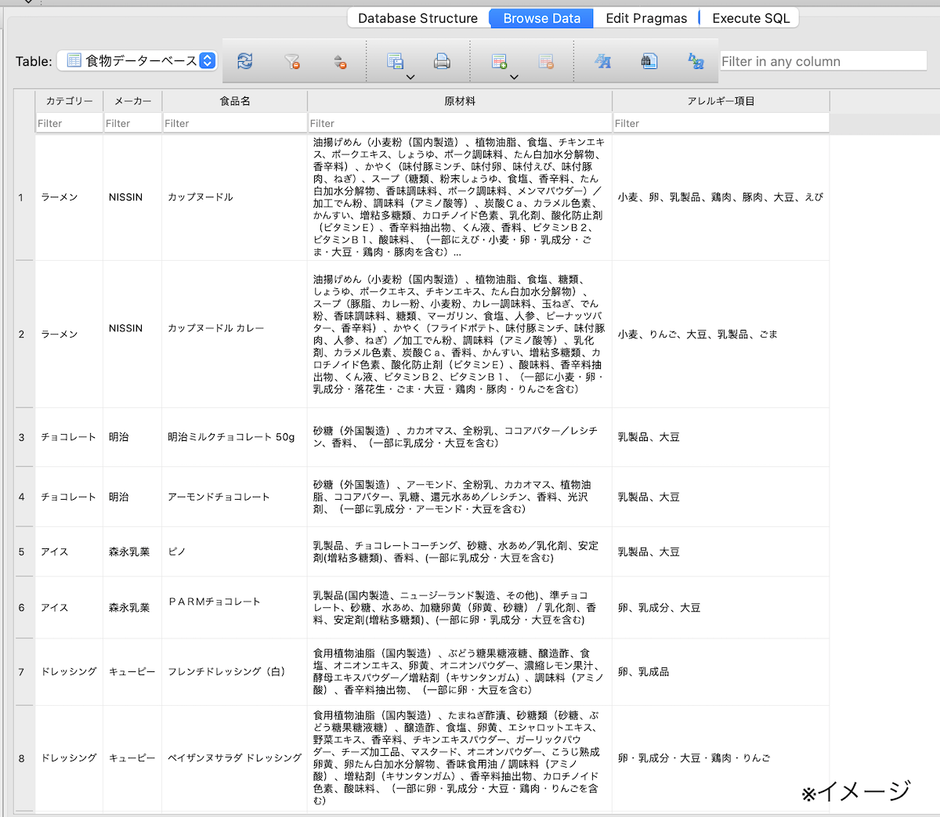This screenshot has height=817, width=940.
Task: Click キューピー maker cell in row 7
Action: [x=132, y=672]
